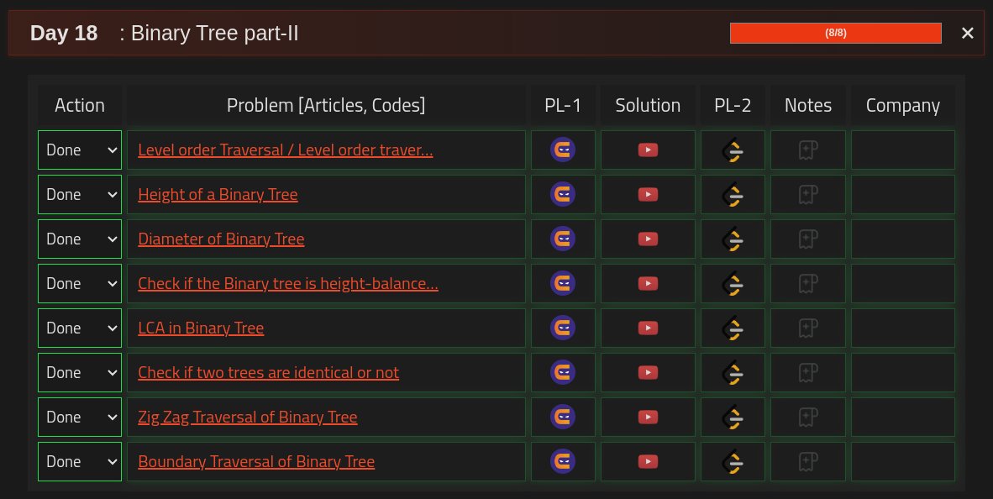Open Coding Ninjas link for Zig Zag Traversal

coord(562,417)
